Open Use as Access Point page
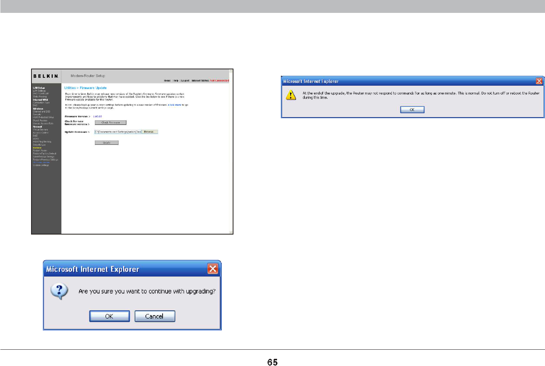 pos(43,124)
